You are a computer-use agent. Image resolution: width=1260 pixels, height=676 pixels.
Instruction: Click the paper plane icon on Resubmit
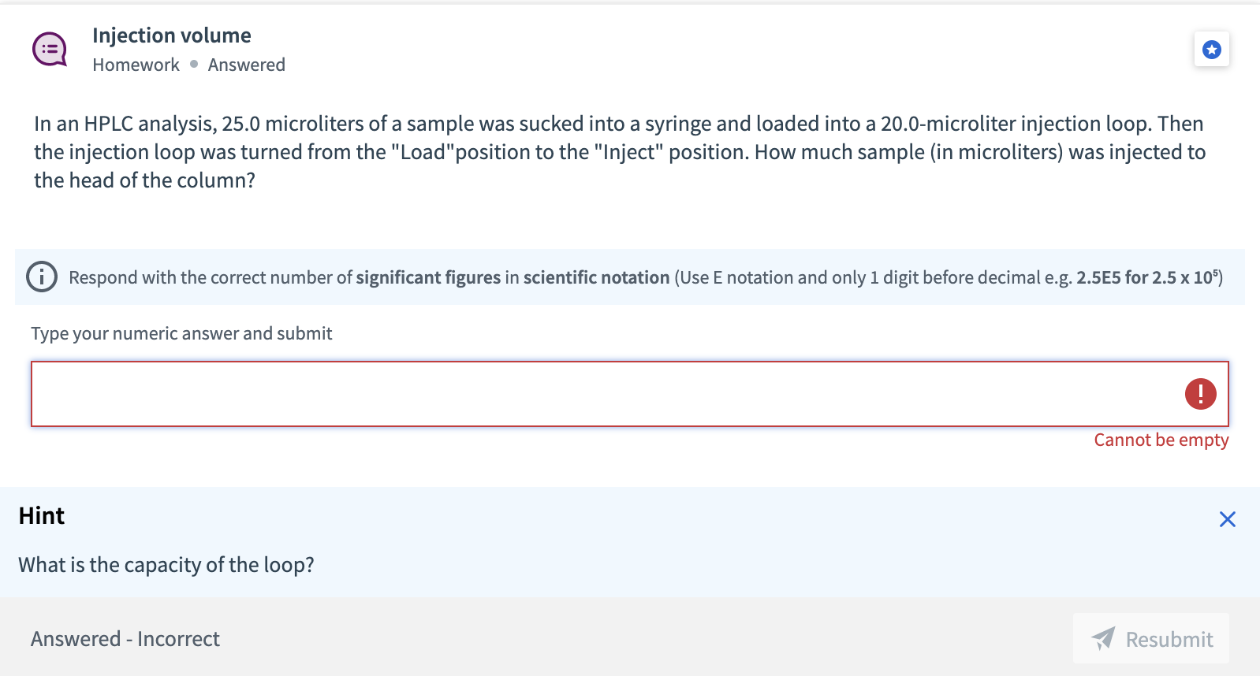pos(1104,639)
